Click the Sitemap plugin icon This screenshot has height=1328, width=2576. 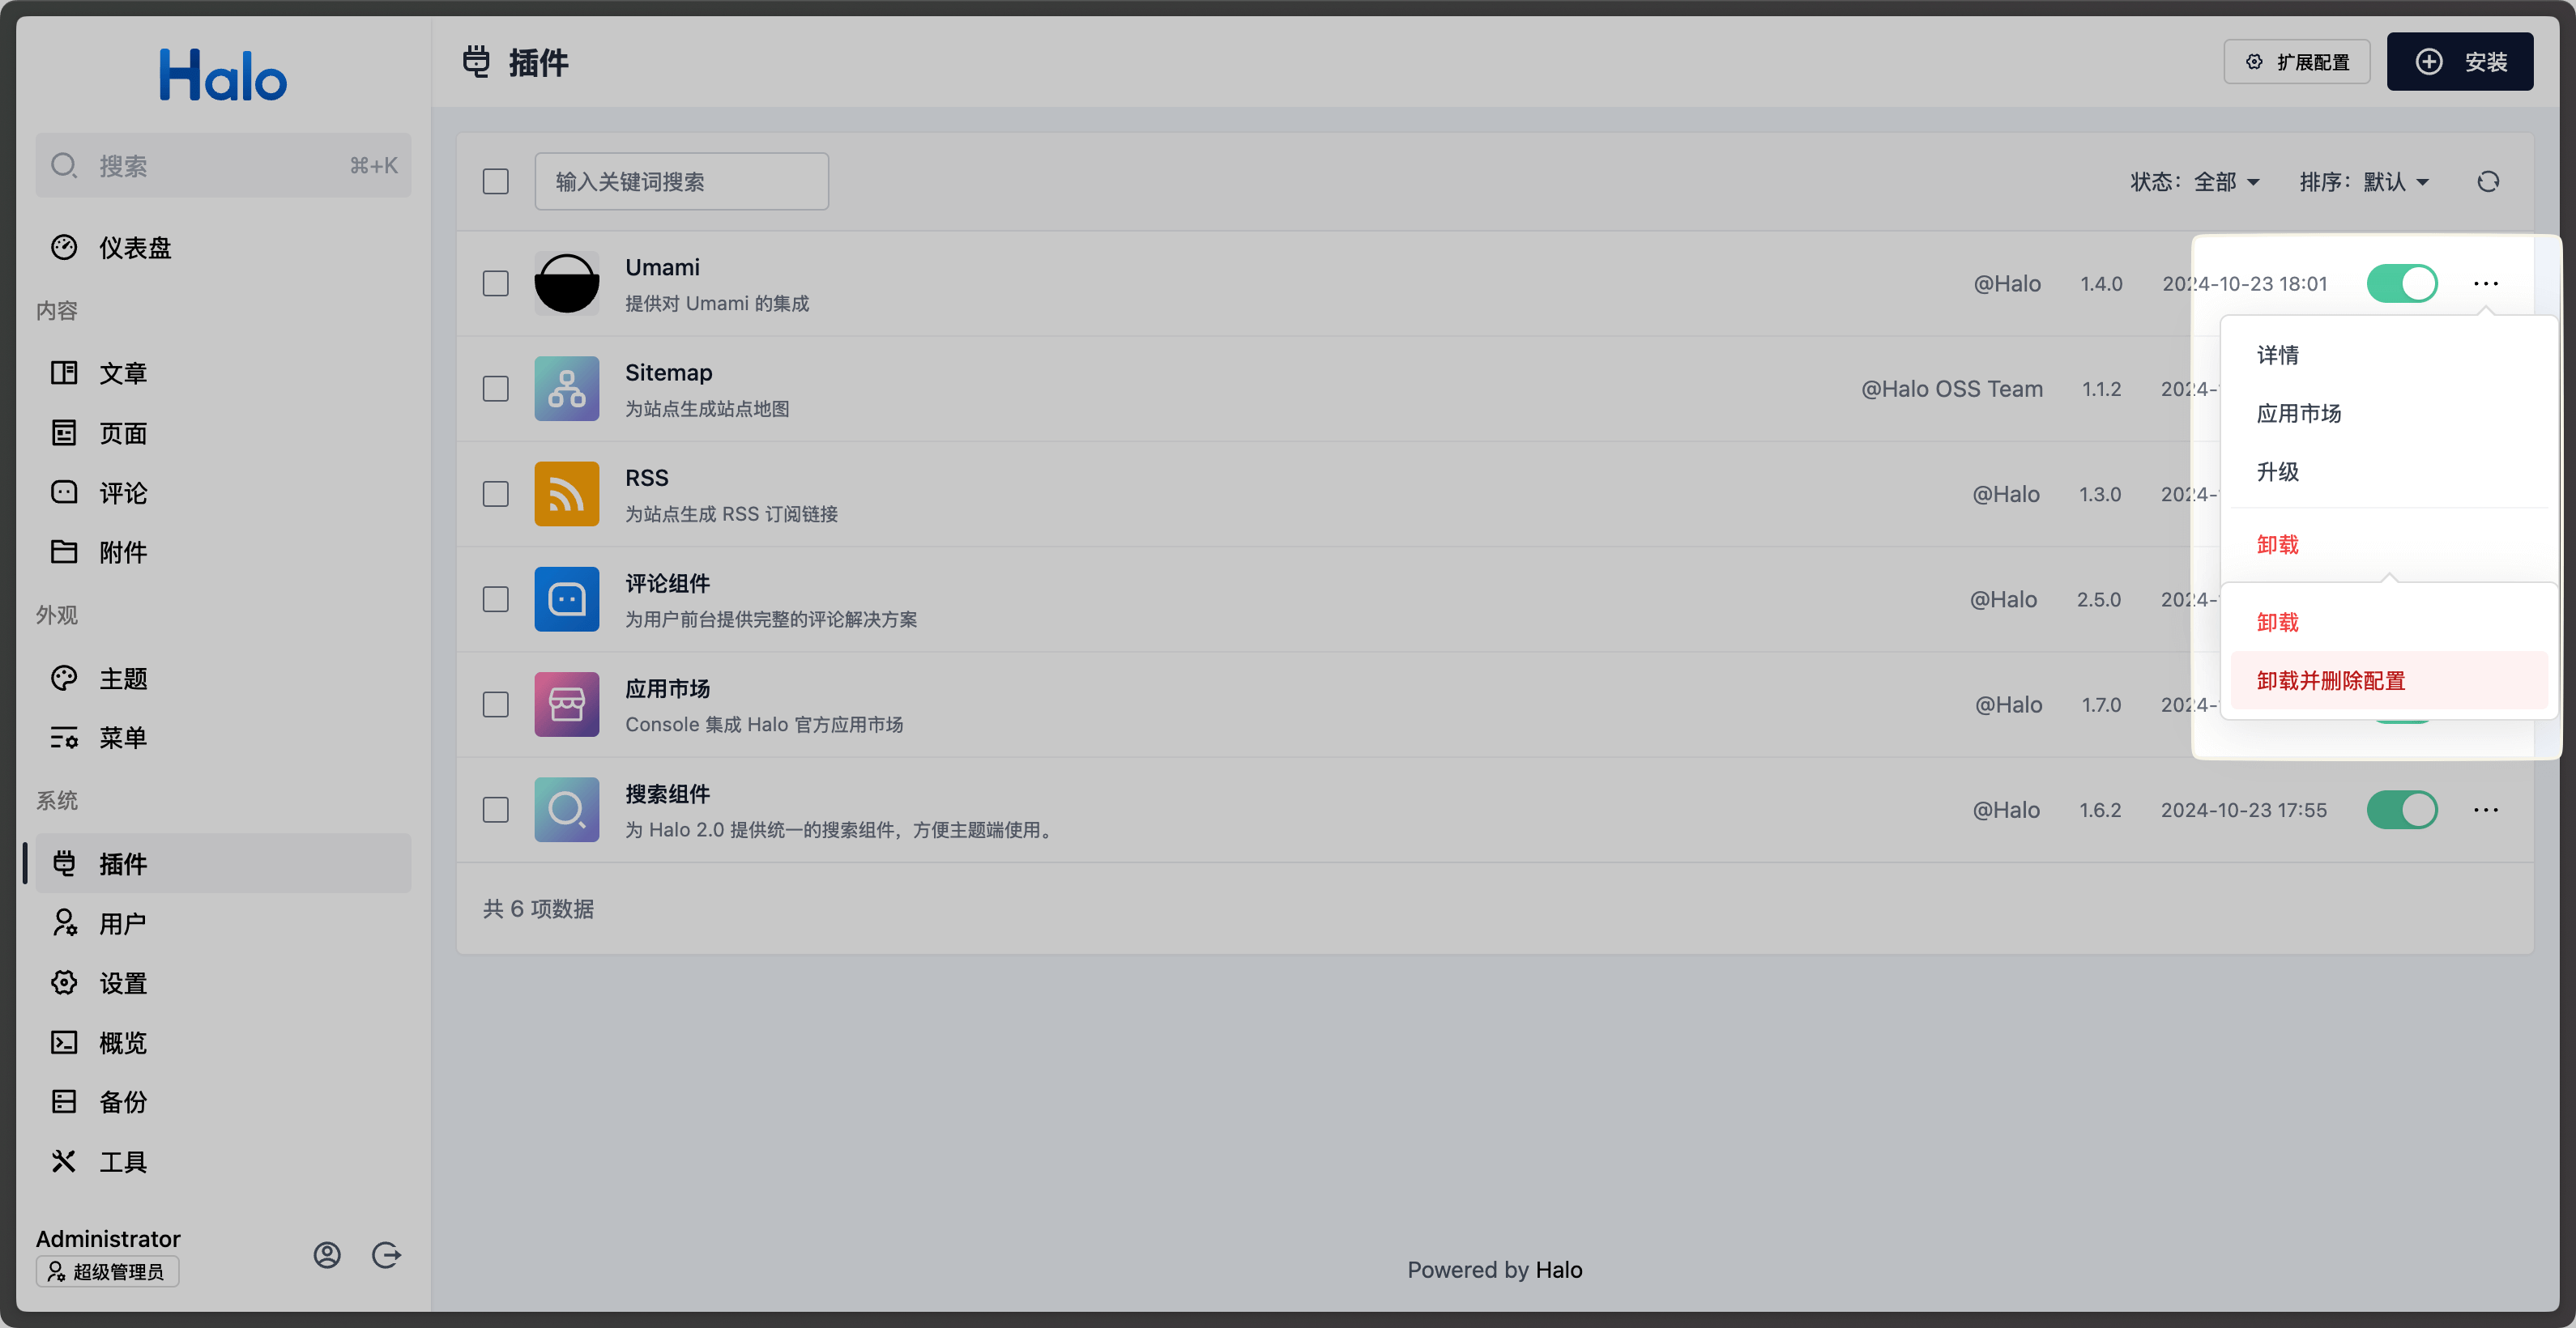point(567,389)
